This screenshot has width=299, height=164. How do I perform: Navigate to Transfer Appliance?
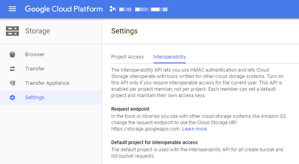click(47, 83)
